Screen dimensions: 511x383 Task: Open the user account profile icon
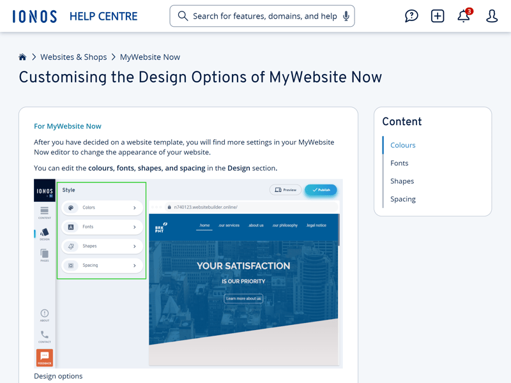[x=492, y=16]
